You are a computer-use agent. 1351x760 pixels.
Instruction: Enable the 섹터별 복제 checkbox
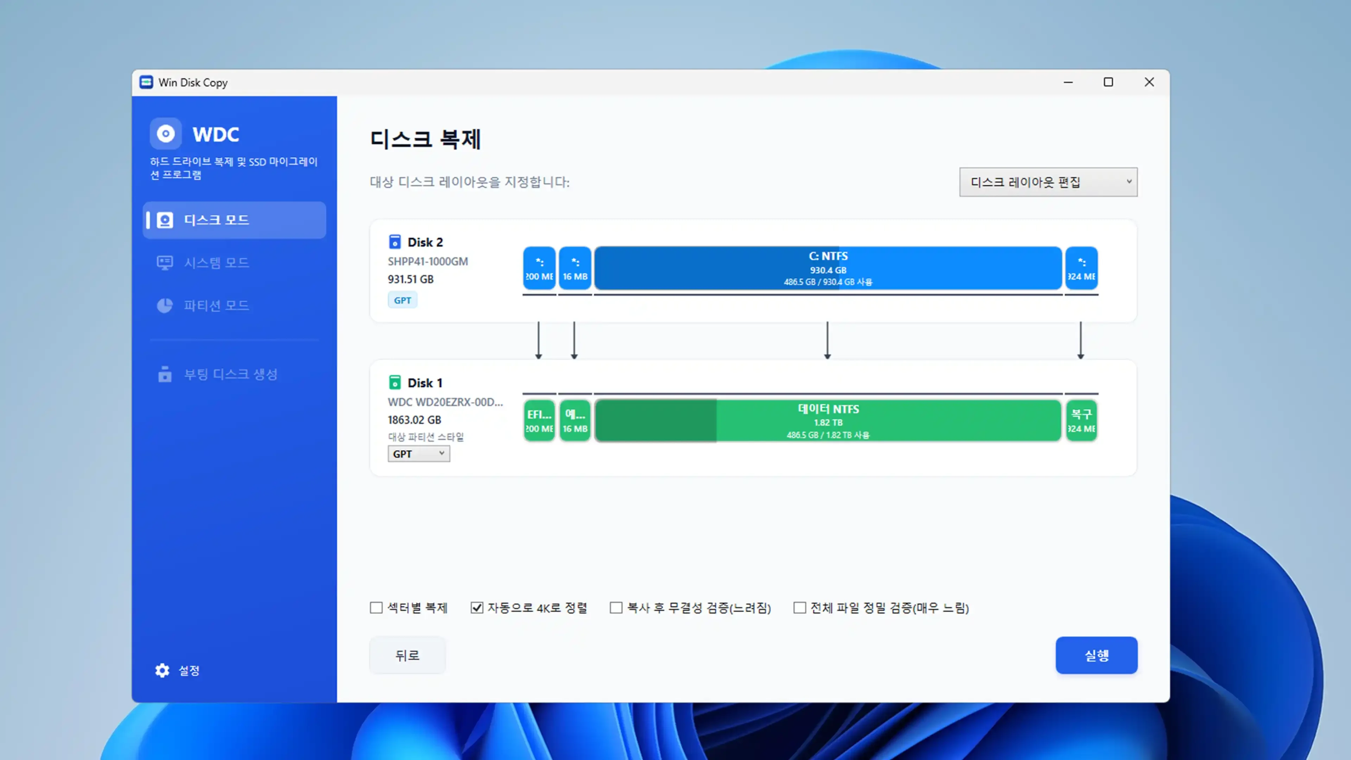(x=376, y=607)
